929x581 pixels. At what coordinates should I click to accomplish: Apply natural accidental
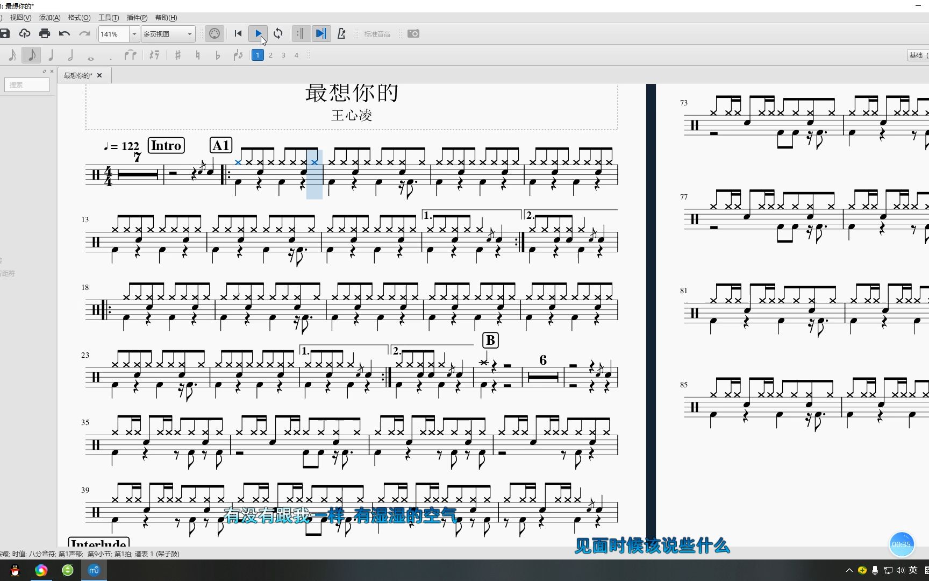[198, 55]
